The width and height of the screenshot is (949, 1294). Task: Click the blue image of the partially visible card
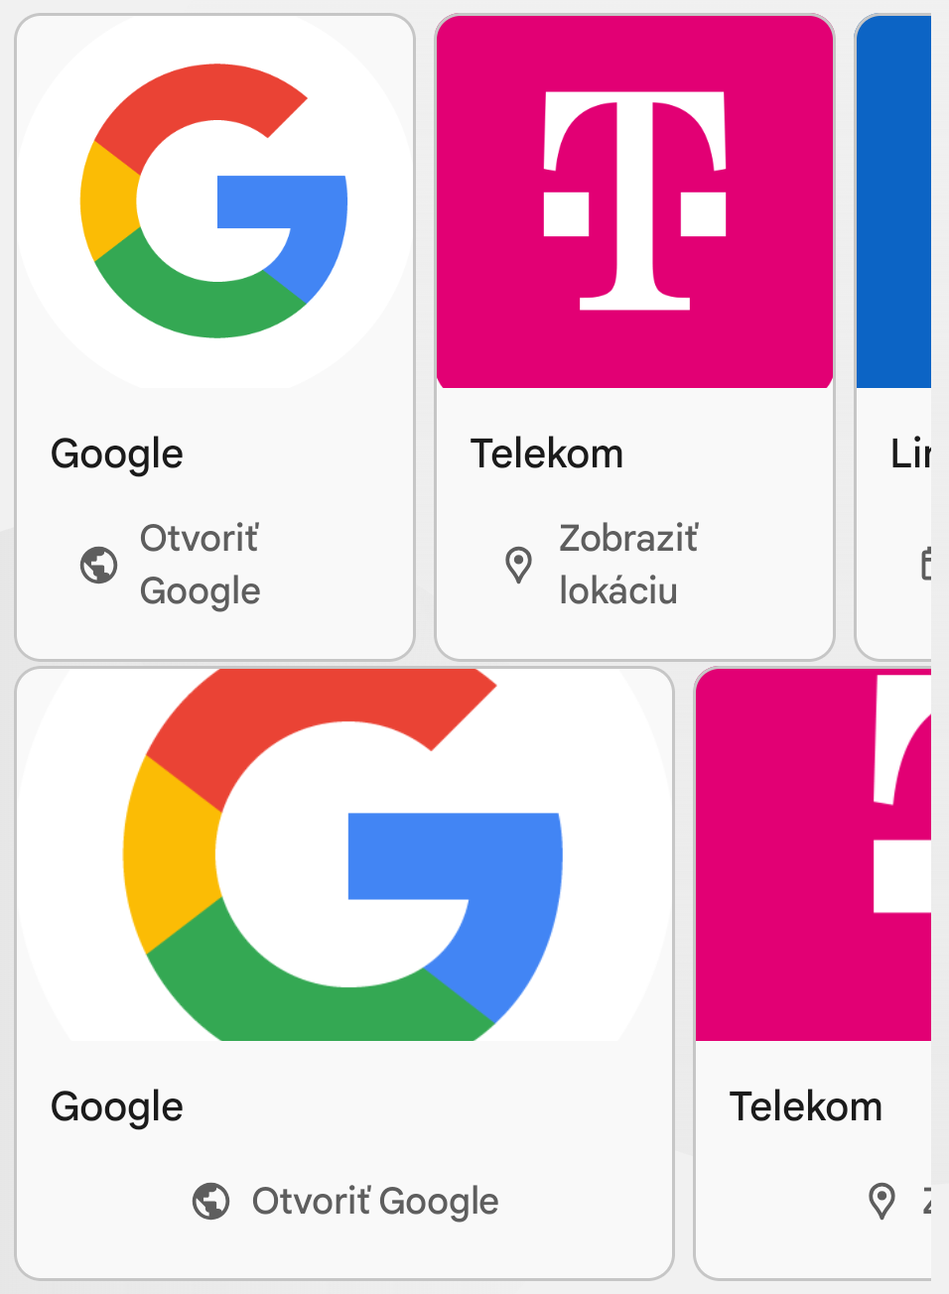[893, 200]
